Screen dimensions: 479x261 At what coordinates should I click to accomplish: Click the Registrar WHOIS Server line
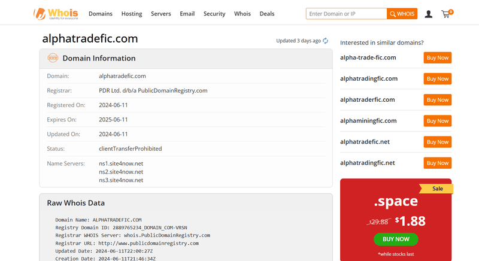(132, 235)
